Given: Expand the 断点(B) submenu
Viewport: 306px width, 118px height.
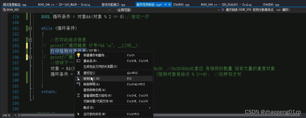Looking at the screenshot, I should point(114,108).
